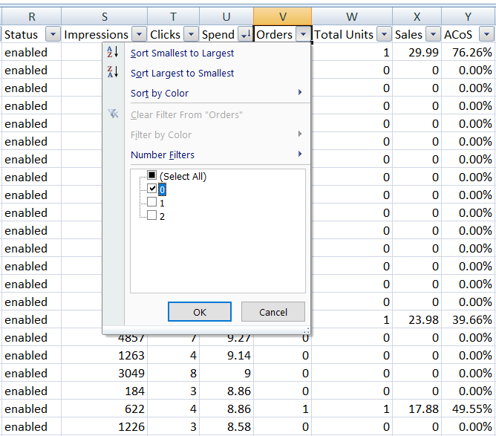Open the Sales column filter dropdown
496x436 pixels.
[x=433, y=34]
